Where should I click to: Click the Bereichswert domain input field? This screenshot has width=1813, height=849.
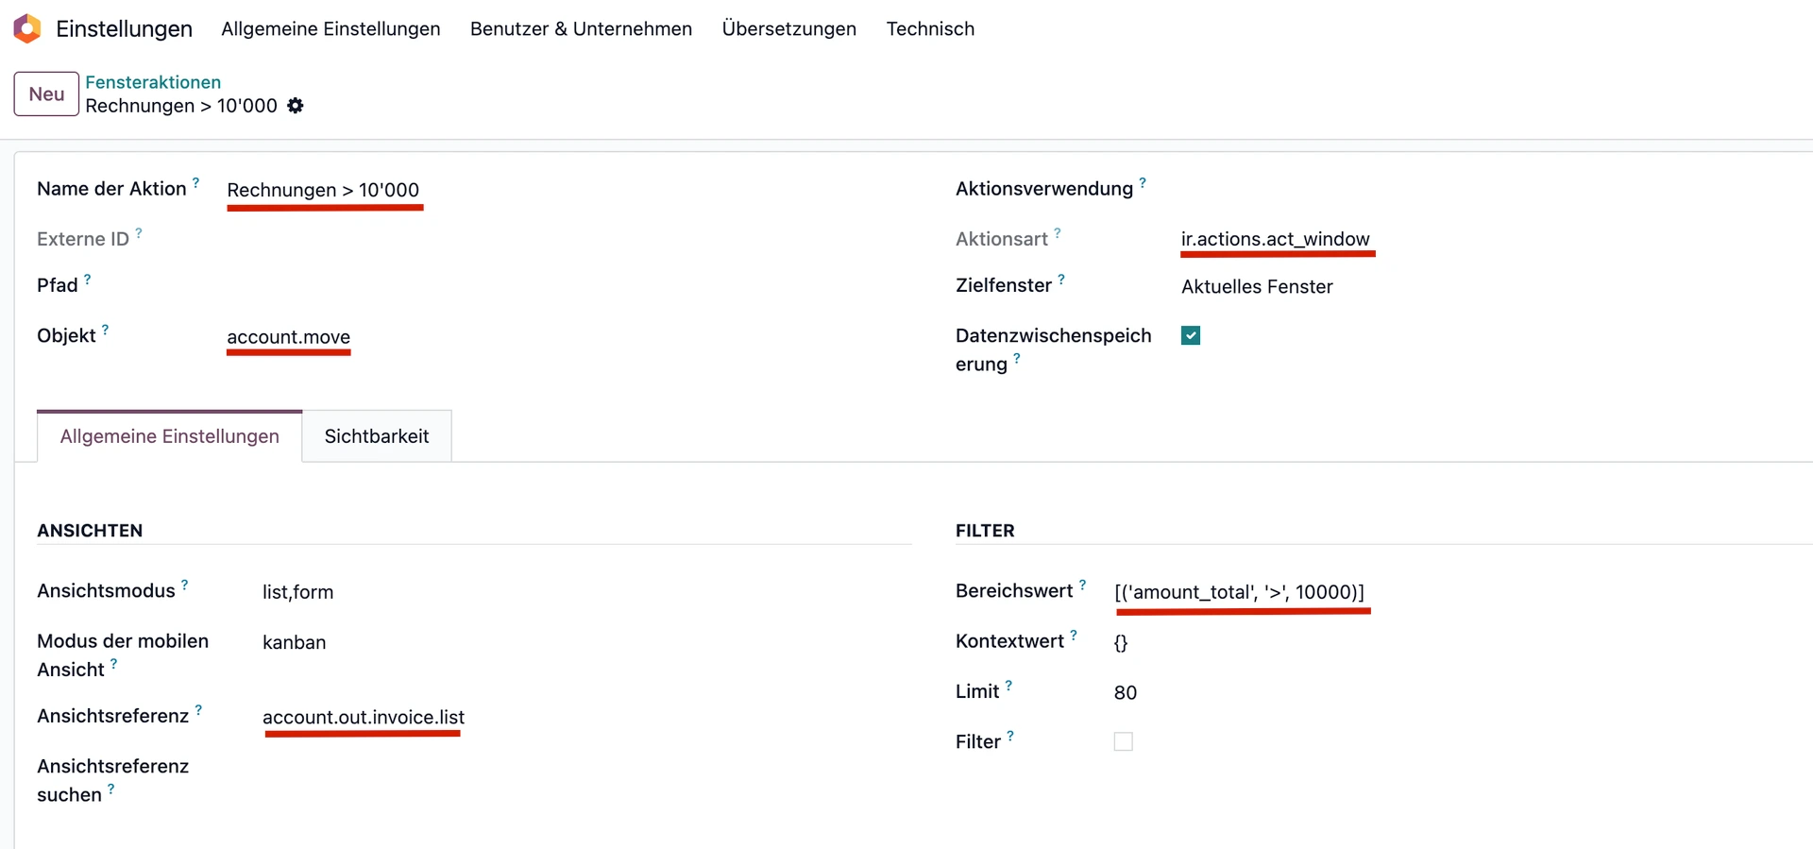[x=1239, y=592]
